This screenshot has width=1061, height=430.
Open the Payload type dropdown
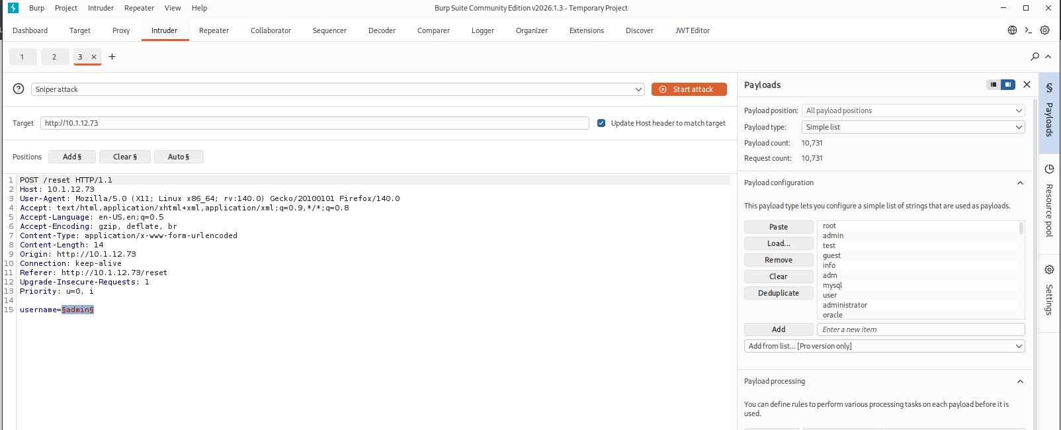tap(913, 127)
